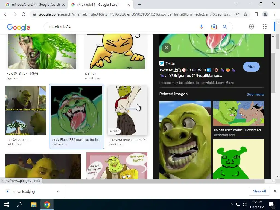Select the Chrome taskbar icon

[47, 205]
